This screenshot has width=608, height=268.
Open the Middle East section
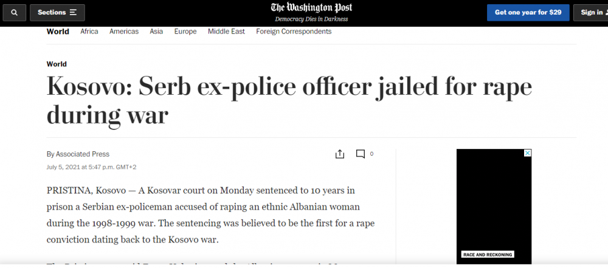coord(226,32)
